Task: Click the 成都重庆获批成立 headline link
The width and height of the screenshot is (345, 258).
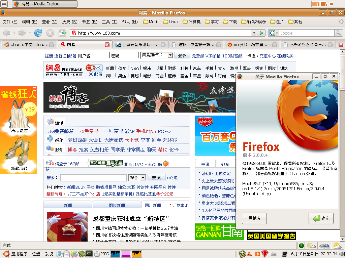Action: click(x=131, y=219)
